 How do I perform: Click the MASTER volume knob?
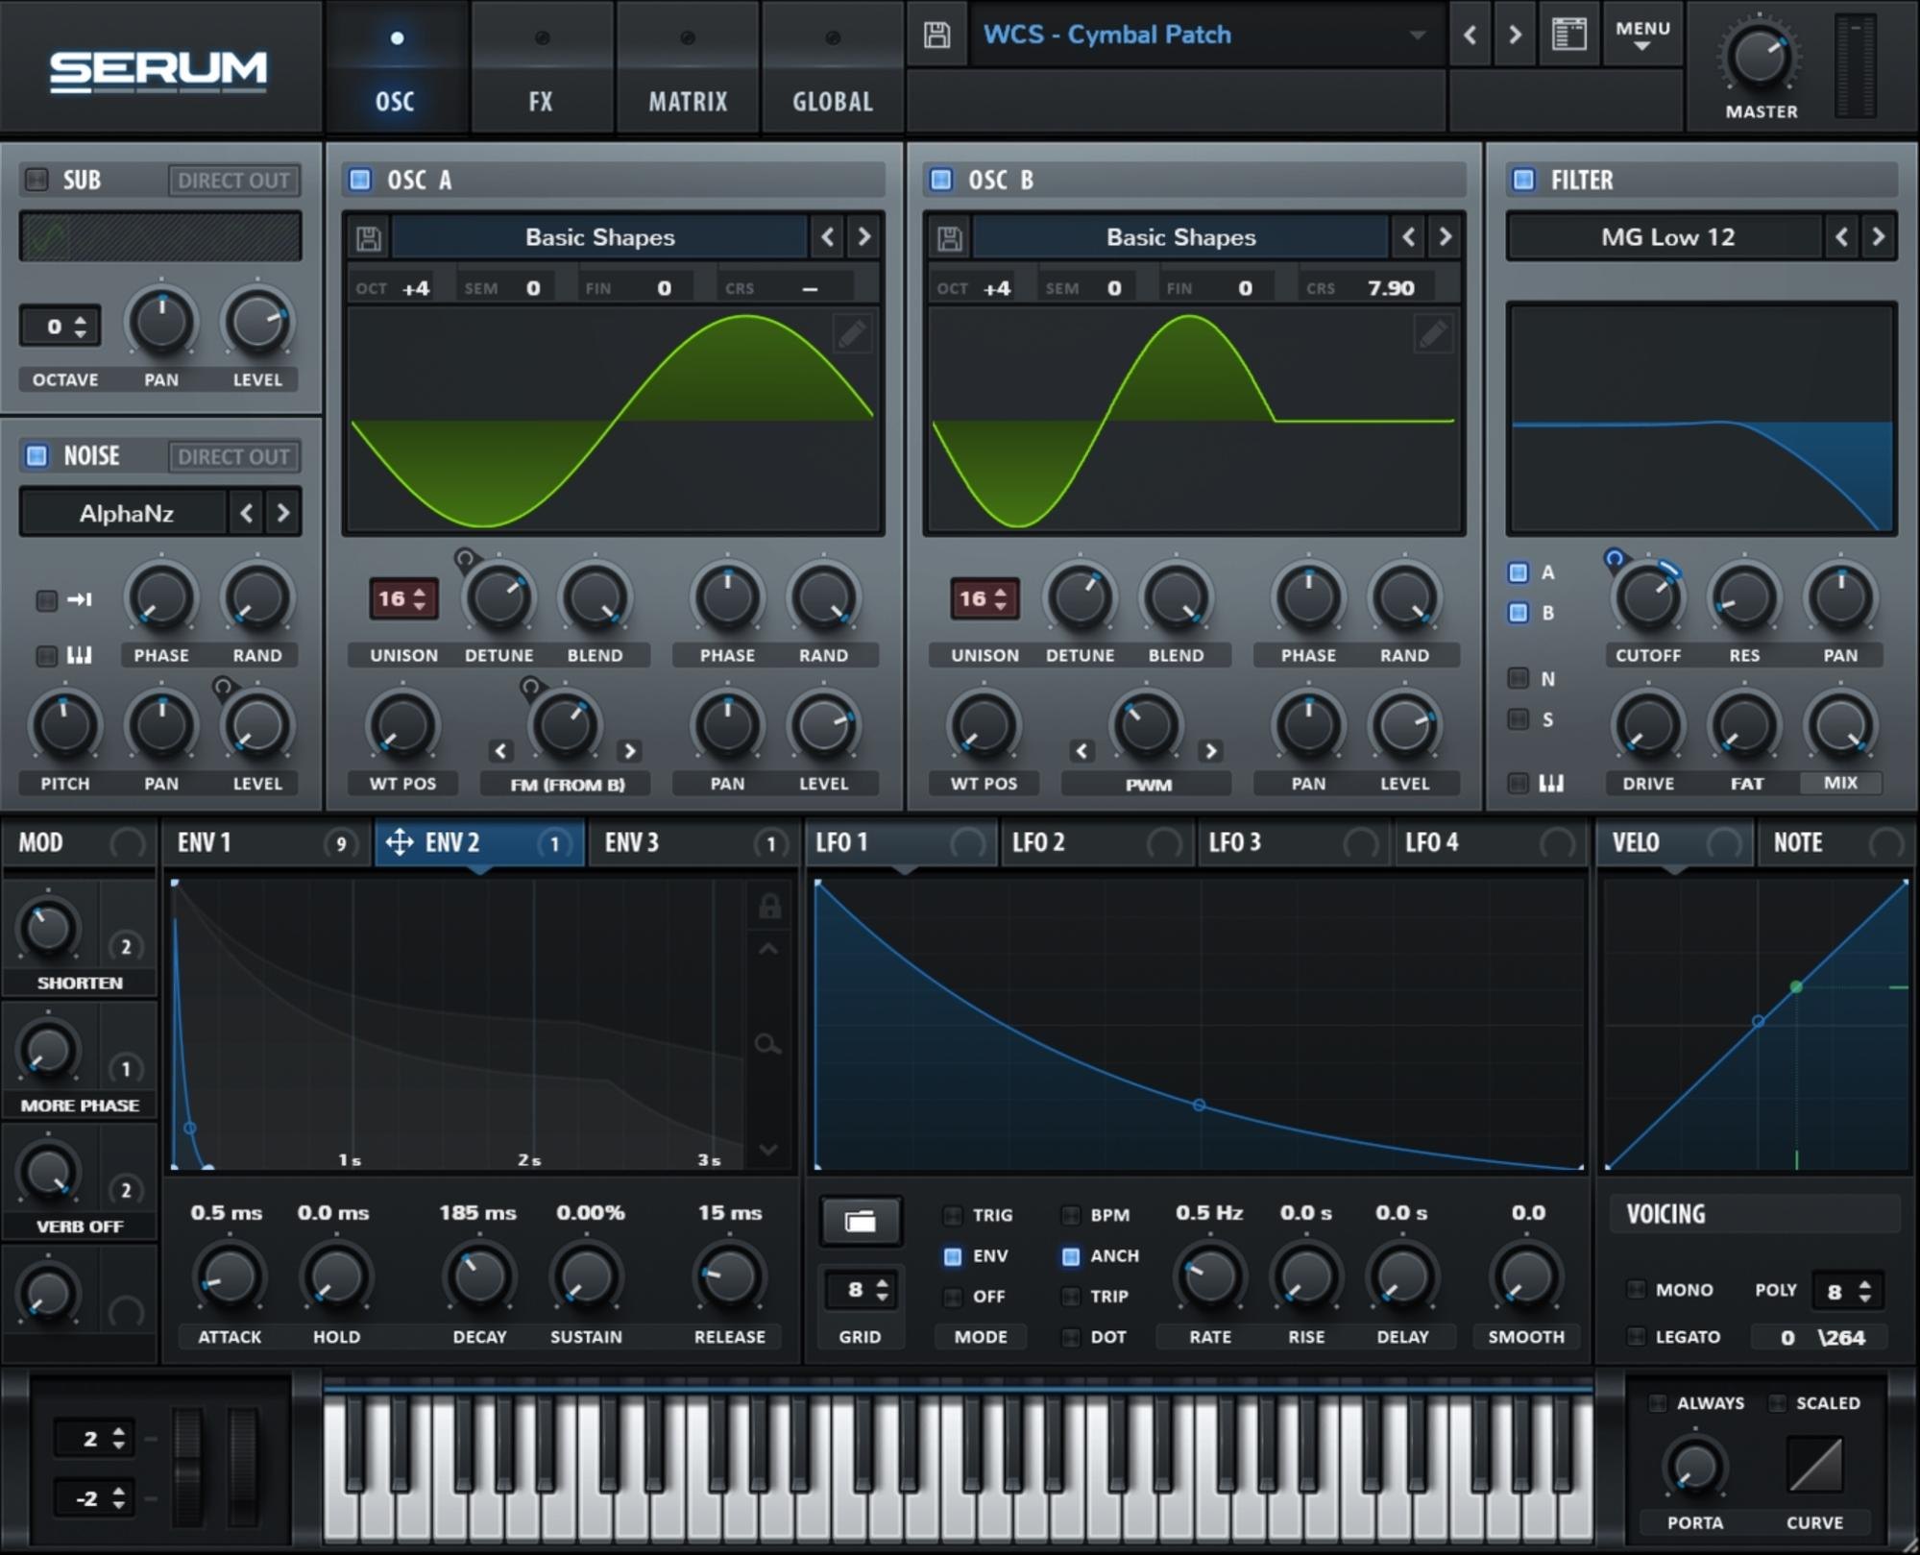pos(1760,58)
